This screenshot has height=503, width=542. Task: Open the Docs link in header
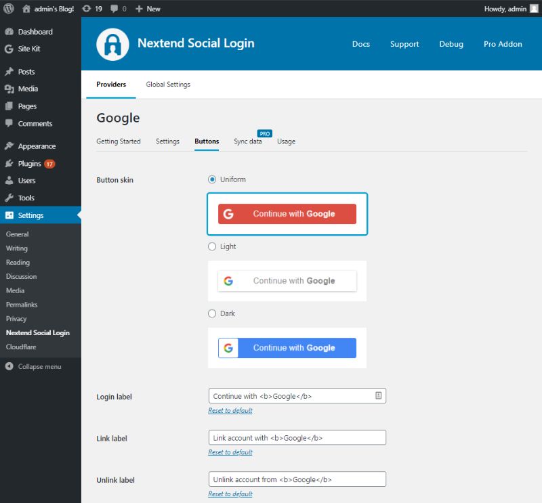point(361,44)
